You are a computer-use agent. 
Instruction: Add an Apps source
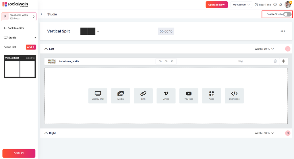pos(212,96)
